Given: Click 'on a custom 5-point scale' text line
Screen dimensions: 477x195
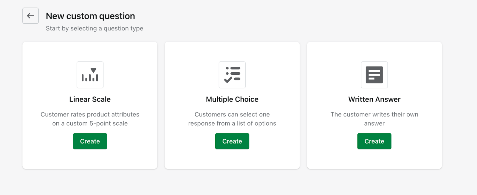Looking at the screenshot, I should tap(90, 124).
